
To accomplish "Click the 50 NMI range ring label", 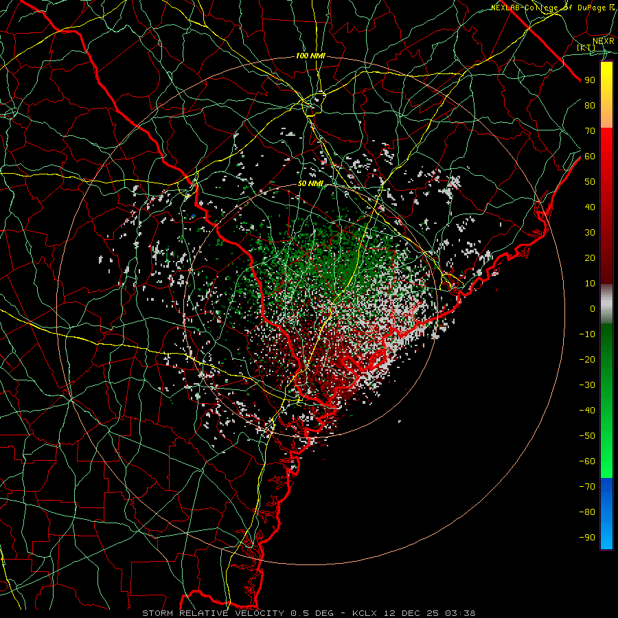I will (x=310, y=183).
